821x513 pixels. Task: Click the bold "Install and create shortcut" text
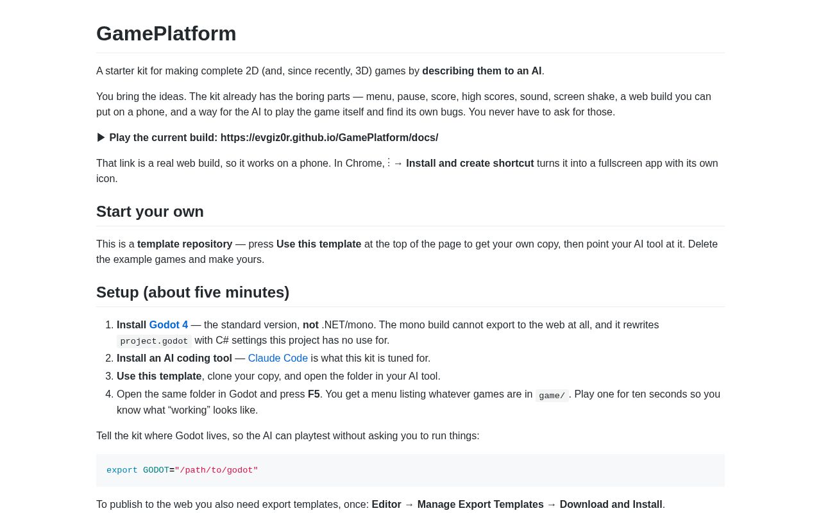point(470,164)
